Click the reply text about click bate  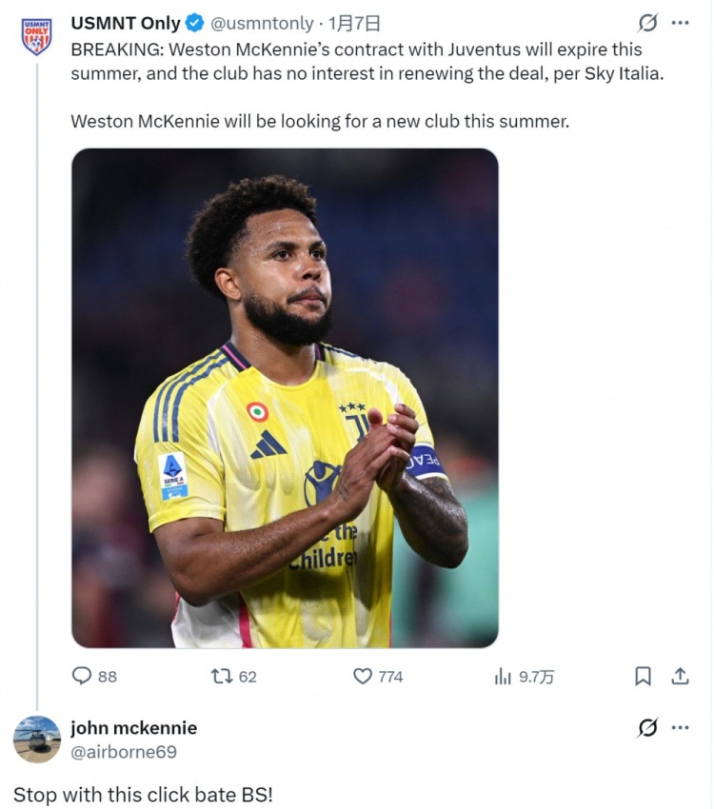click(143, 795)
